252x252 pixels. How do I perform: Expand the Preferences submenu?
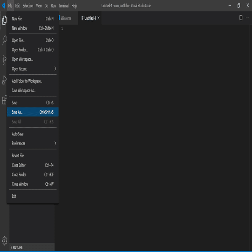33,143
